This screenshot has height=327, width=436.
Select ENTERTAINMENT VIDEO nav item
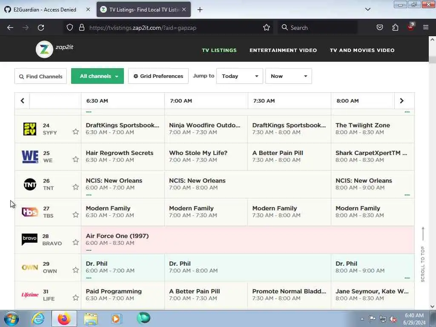coord(283,50)
